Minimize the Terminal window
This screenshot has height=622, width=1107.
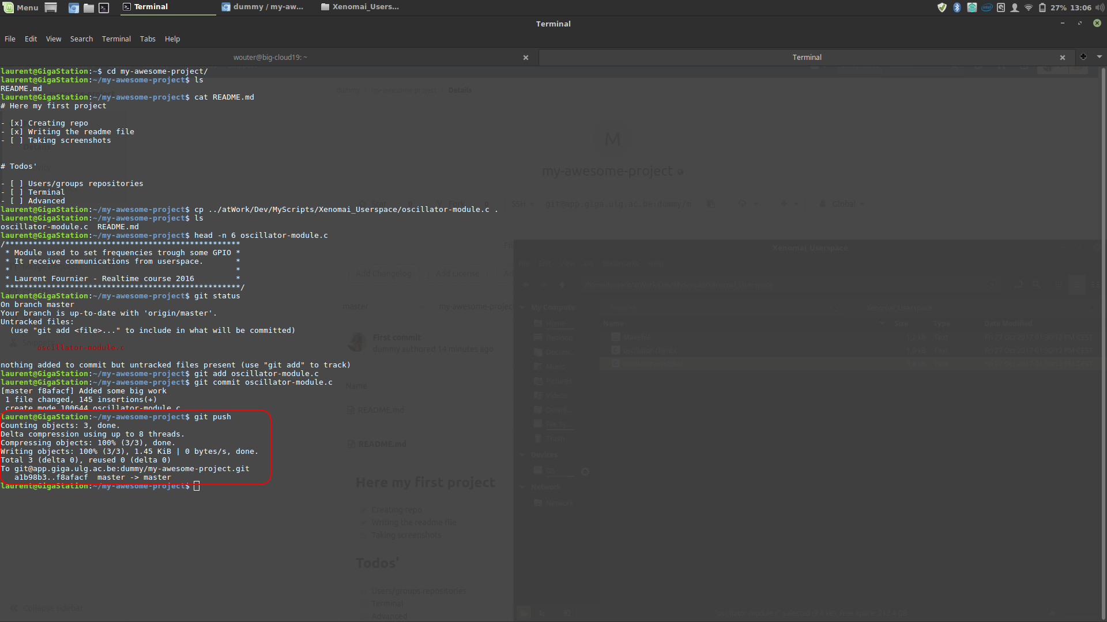click(x=1062, y=23)
